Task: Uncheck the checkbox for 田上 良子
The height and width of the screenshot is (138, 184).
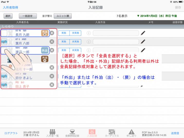Action: coord(4,85)
